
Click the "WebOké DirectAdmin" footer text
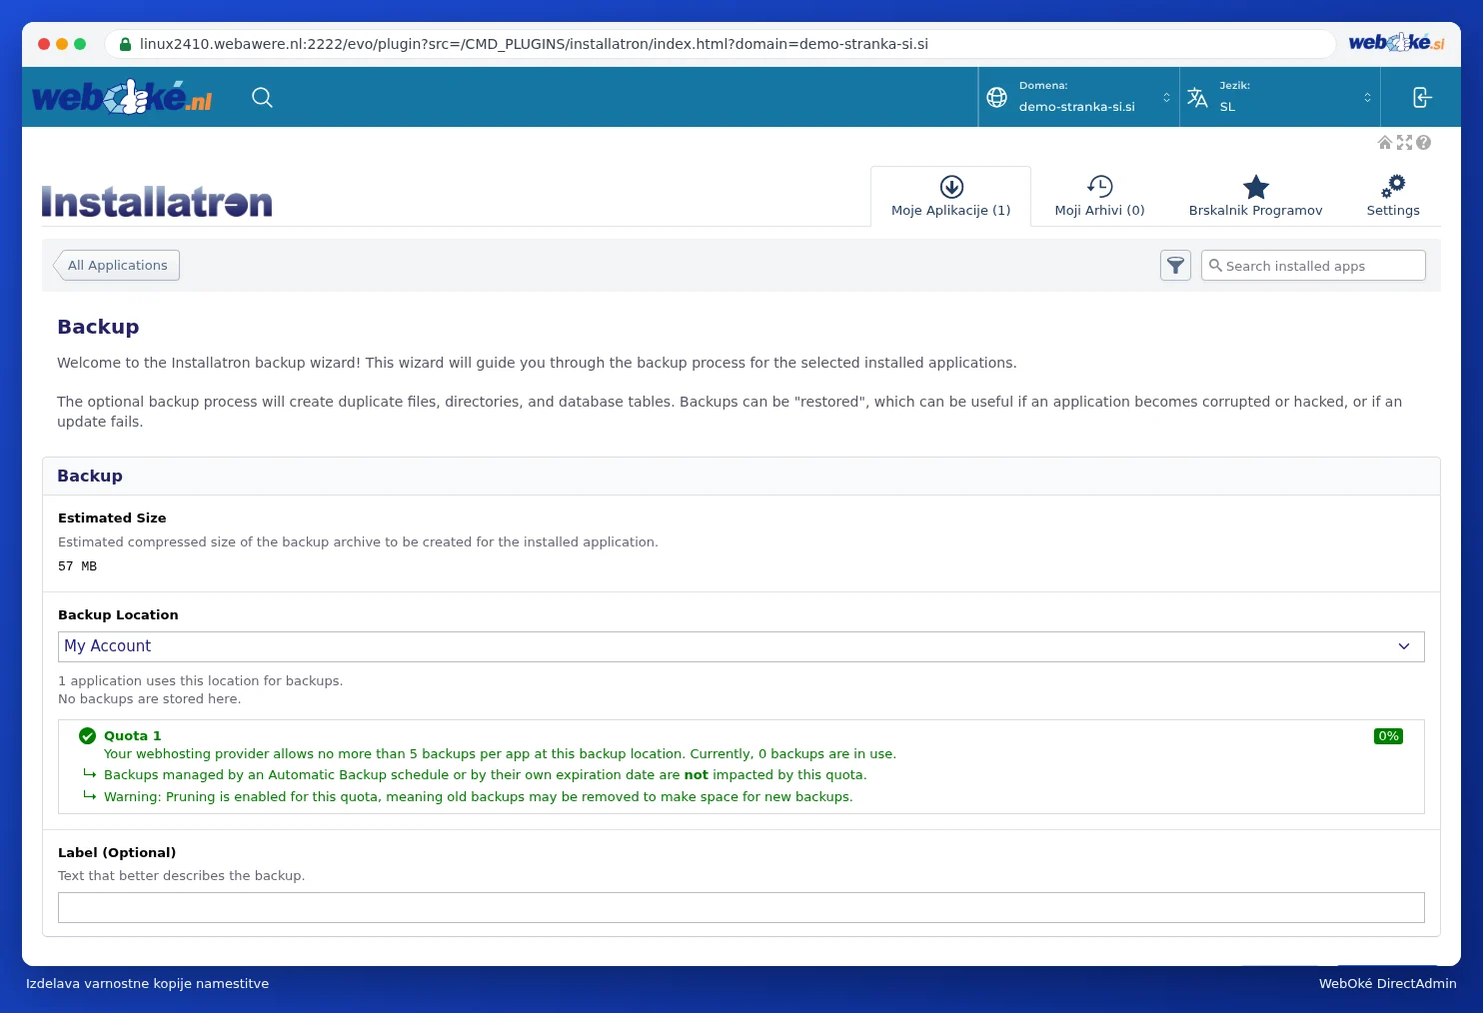1388,983
